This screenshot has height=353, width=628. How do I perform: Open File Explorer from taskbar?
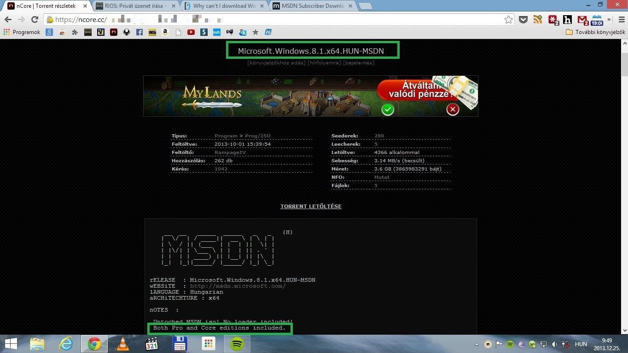37,344
